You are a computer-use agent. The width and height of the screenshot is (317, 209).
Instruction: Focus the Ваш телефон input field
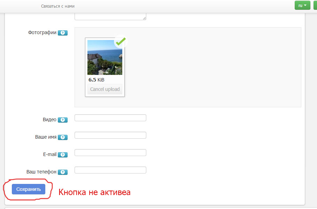pos(110,170)
